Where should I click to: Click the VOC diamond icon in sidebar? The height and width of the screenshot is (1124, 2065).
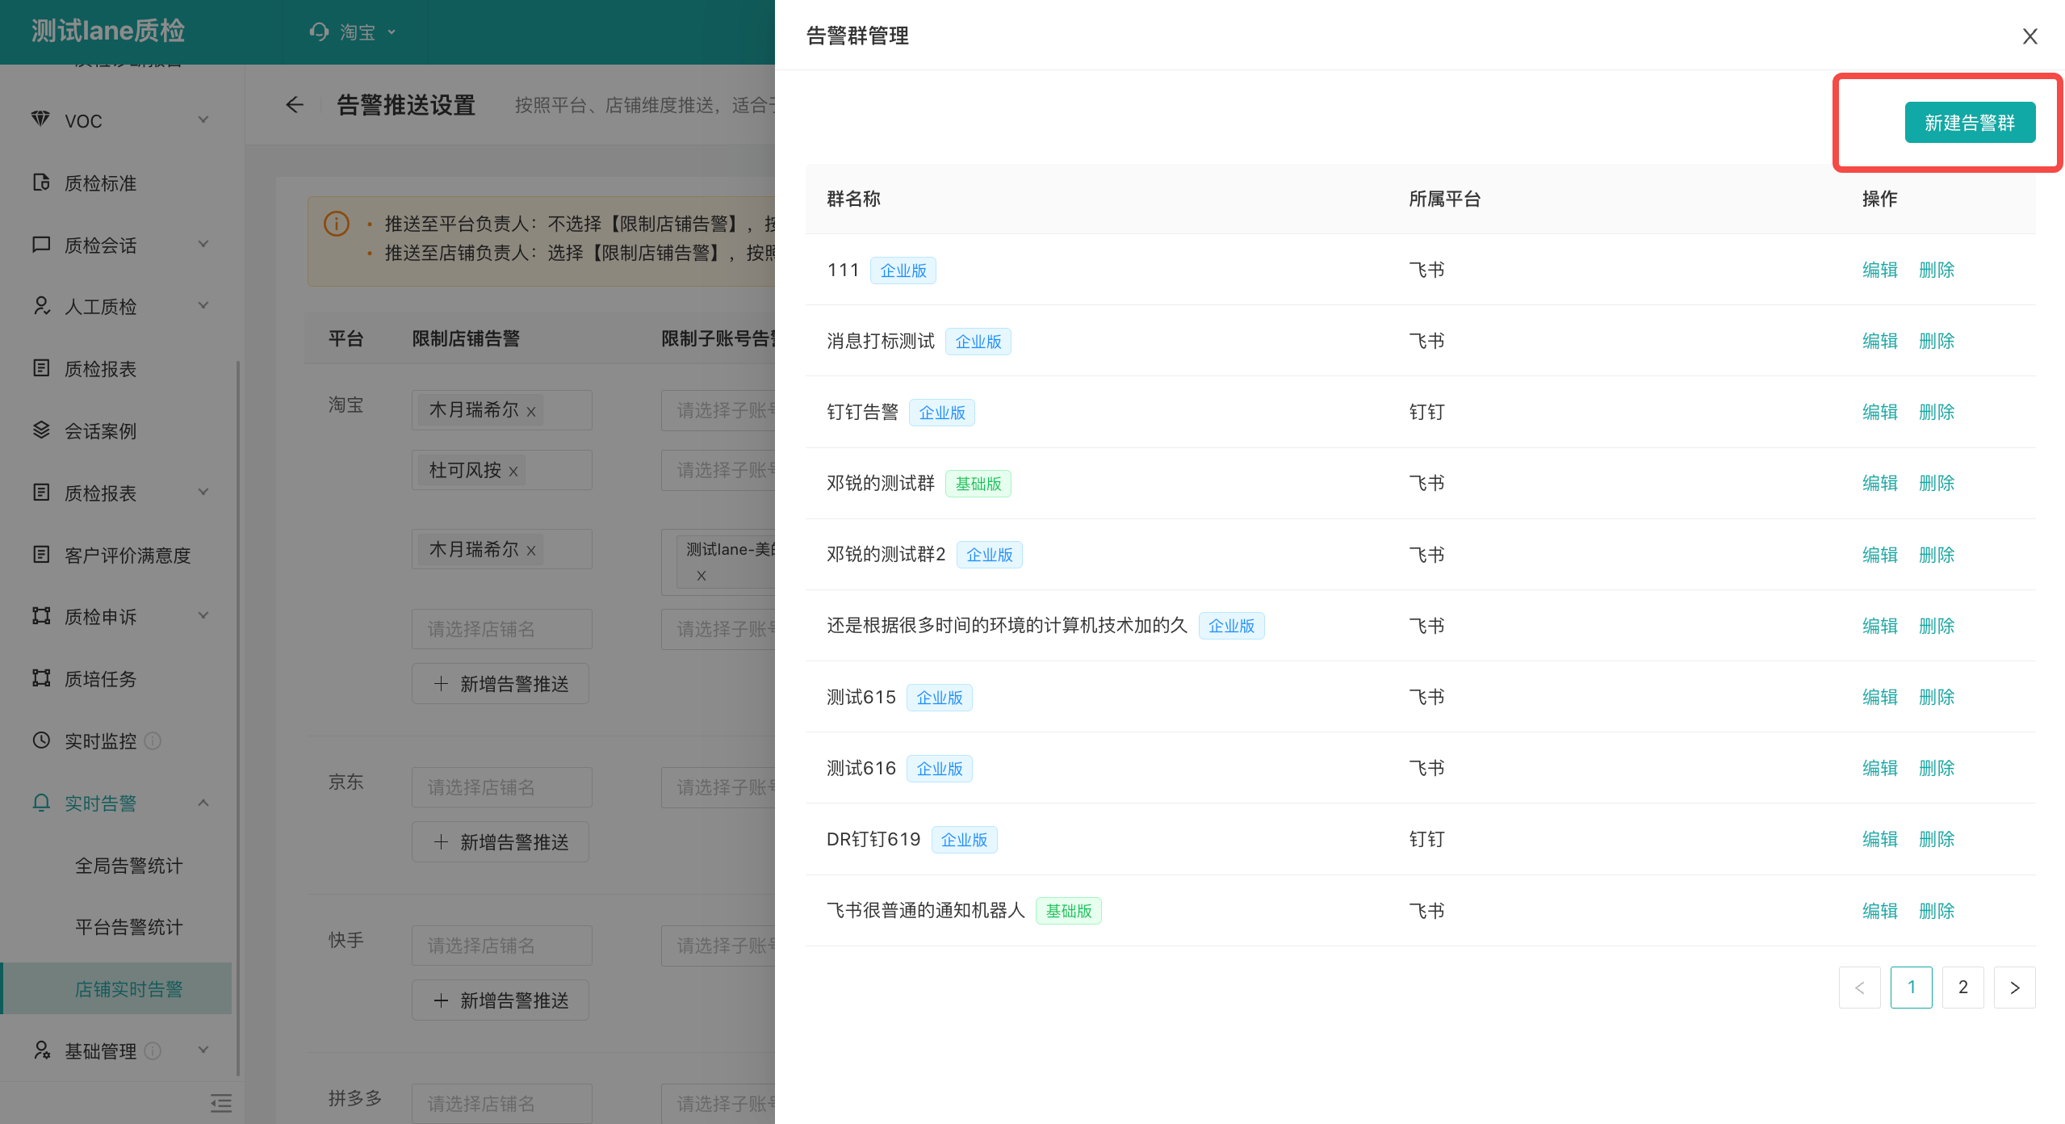[x=40, y=120]
